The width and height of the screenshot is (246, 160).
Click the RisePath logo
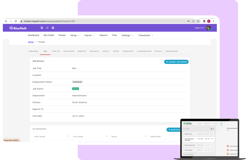pyautogui.click(x=19, y=28)
